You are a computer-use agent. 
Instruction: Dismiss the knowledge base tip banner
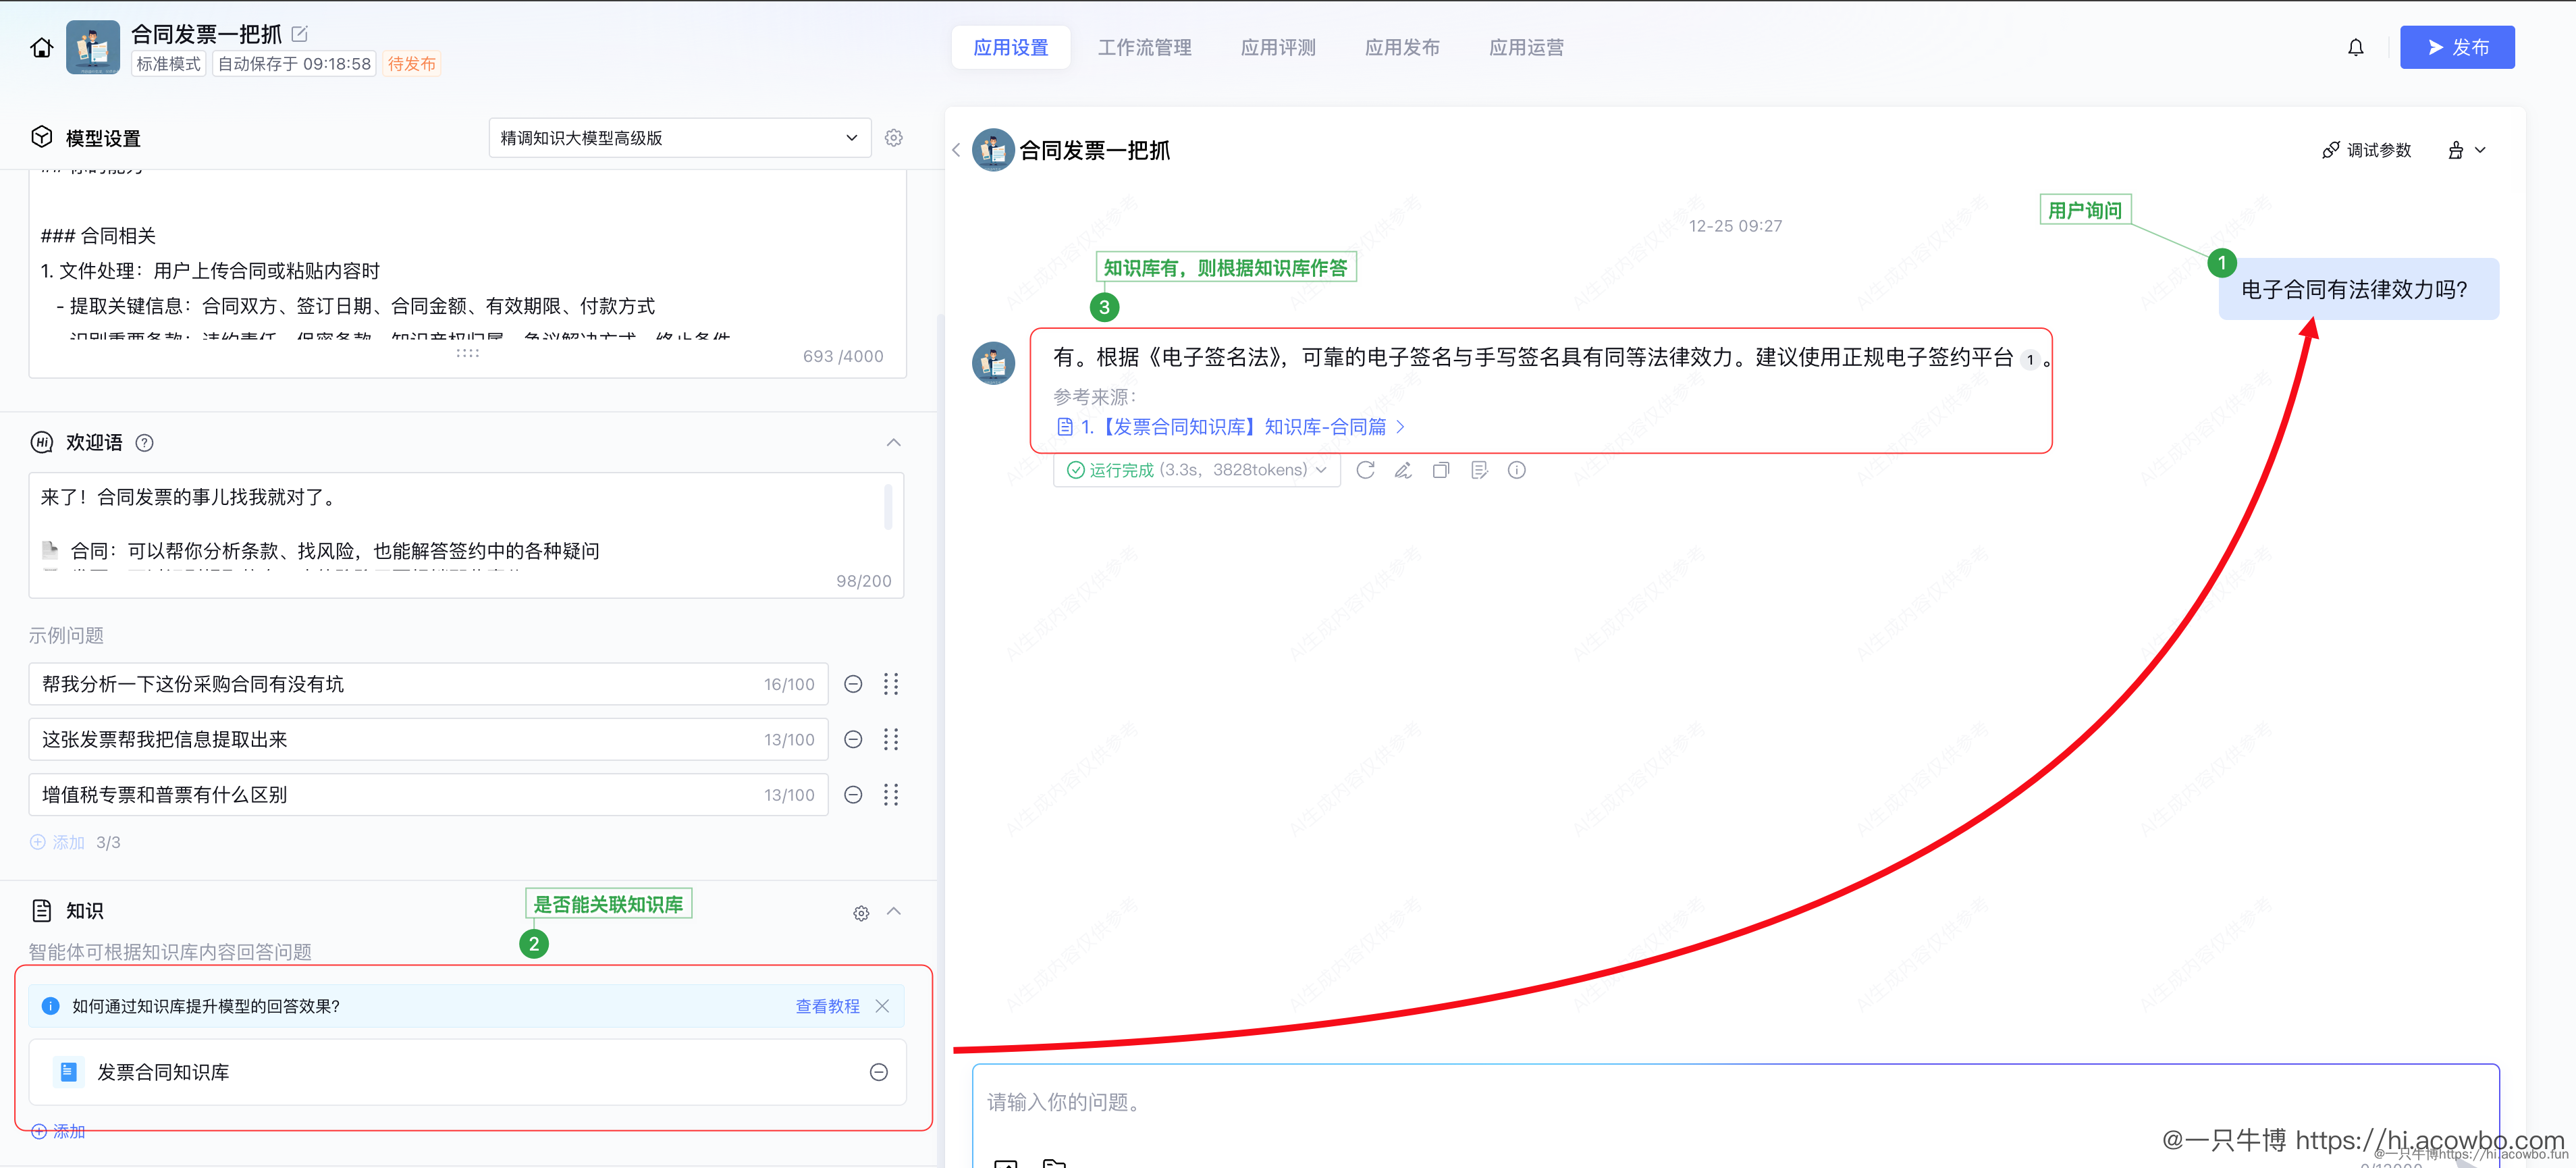click(883, 1006)
